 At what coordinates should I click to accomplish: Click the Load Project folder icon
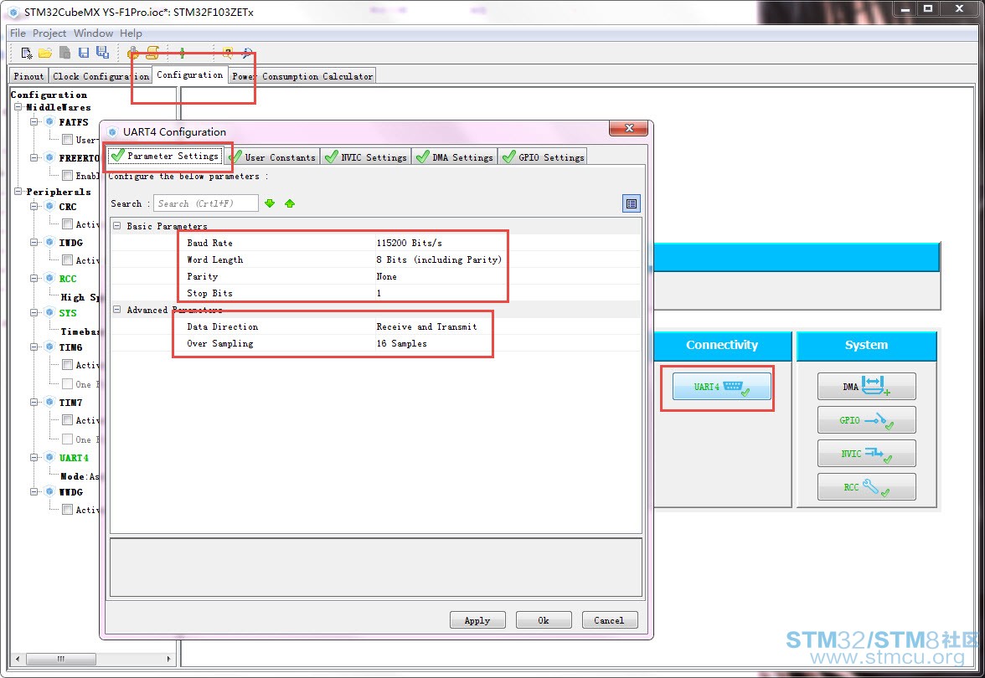44,54
